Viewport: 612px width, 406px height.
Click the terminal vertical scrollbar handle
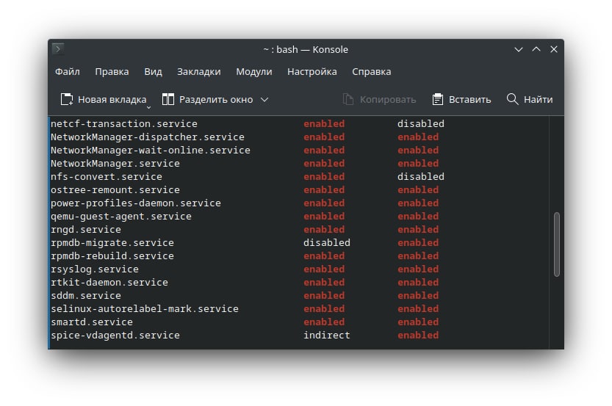(x=556, y=244)
